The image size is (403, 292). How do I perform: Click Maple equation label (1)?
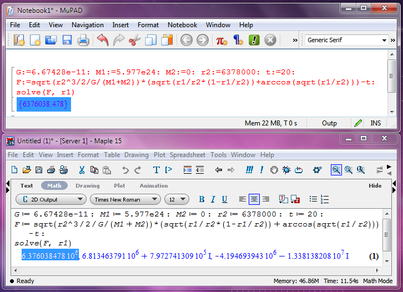[374, 256]
